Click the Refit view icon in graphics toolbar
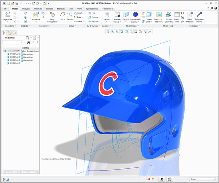This screenshot has width=219, height=183. pyautogui.click(x=108, y=32)
